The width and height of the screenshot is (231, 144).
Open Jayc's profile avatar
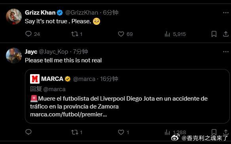[14, 56]
